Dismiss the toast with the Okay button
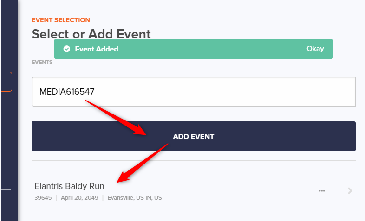This screenshot has height=221, width=365. click(x=315, y=49)
